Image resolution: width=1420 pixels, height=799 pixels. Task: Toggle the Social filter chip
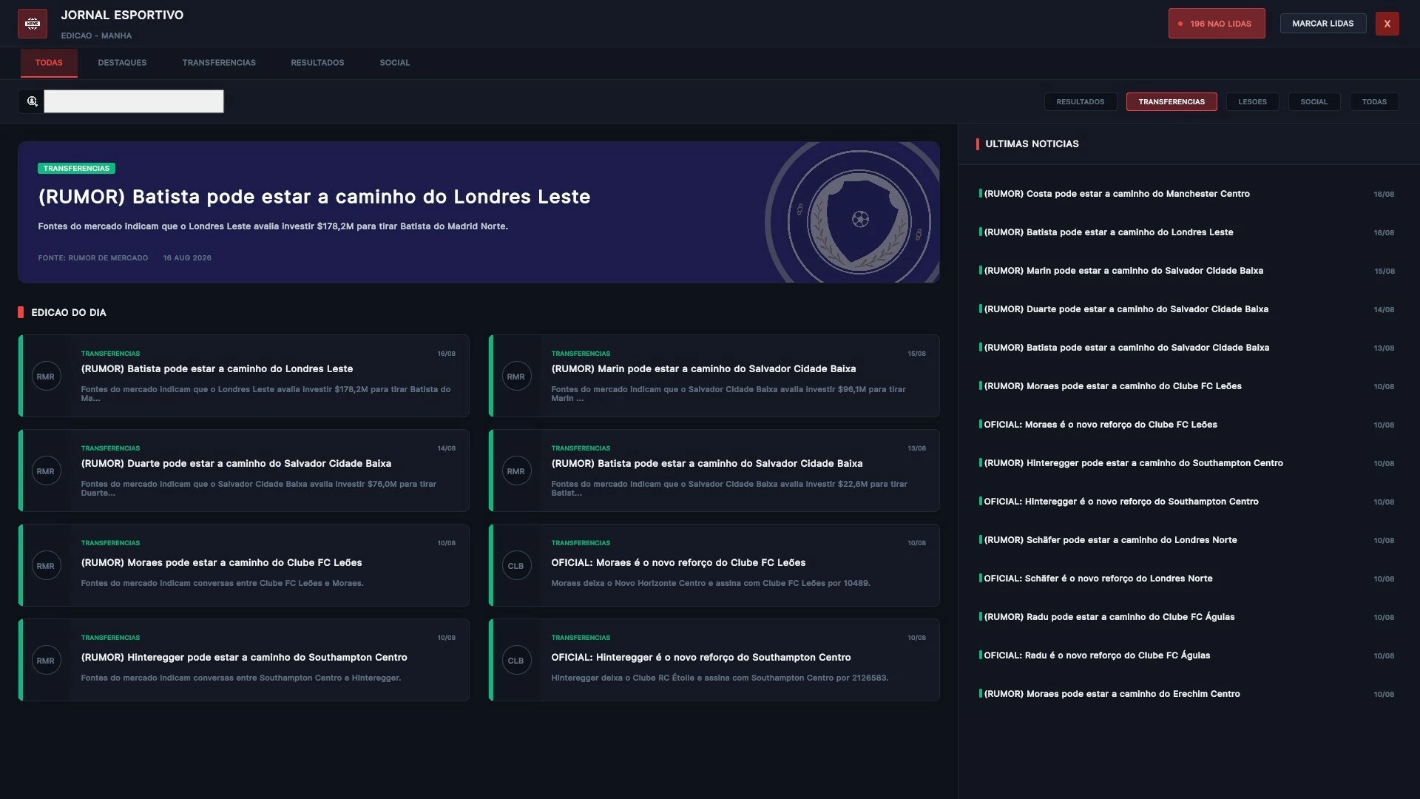[1313, 102]
